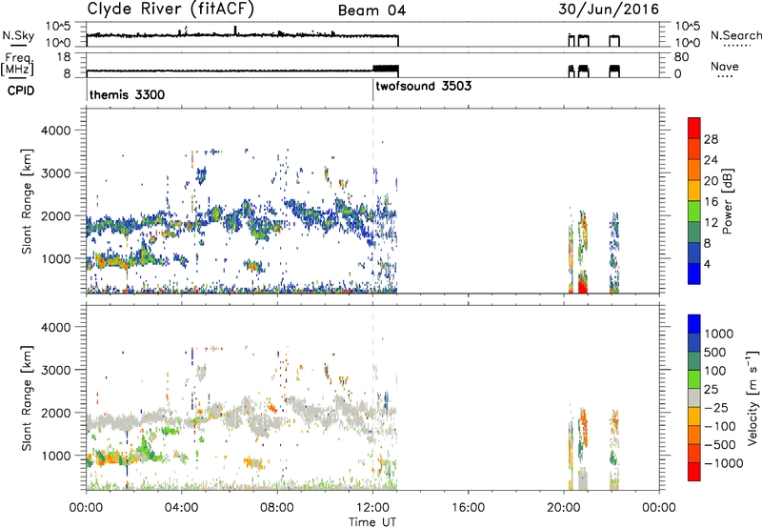Viewport: 762px width, 528px height.
Task: Pick the light green Velocity segment between 100 and 25
Action: (x=694, y=379)
